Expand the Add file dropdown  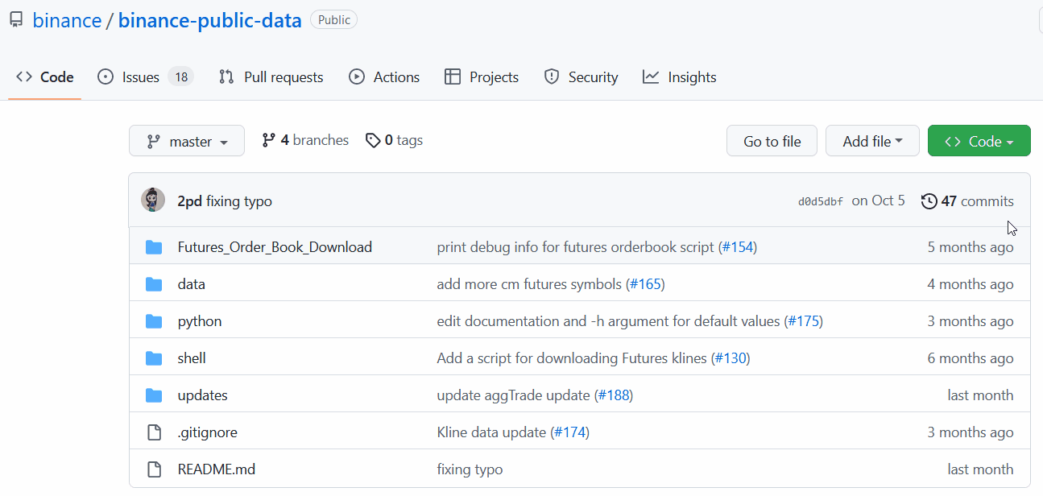pyautogui.click(x=872, y=142)
